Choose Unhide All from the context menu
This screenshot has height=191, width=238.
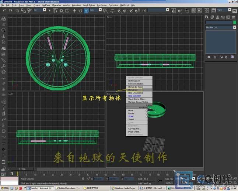[139, 90]
